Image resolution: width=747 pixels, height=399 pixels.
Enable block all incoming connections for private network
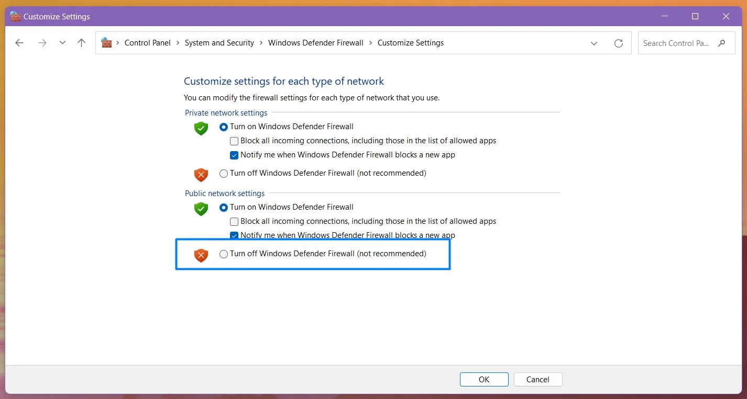[234, 141]
